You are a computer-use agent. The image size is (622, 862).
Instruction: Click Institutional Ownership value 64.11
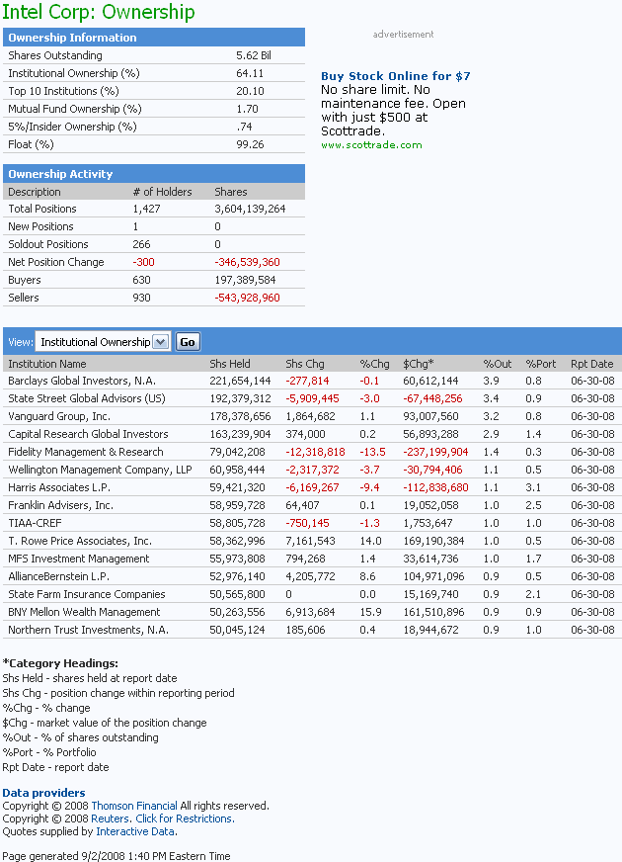coord(250,73)
